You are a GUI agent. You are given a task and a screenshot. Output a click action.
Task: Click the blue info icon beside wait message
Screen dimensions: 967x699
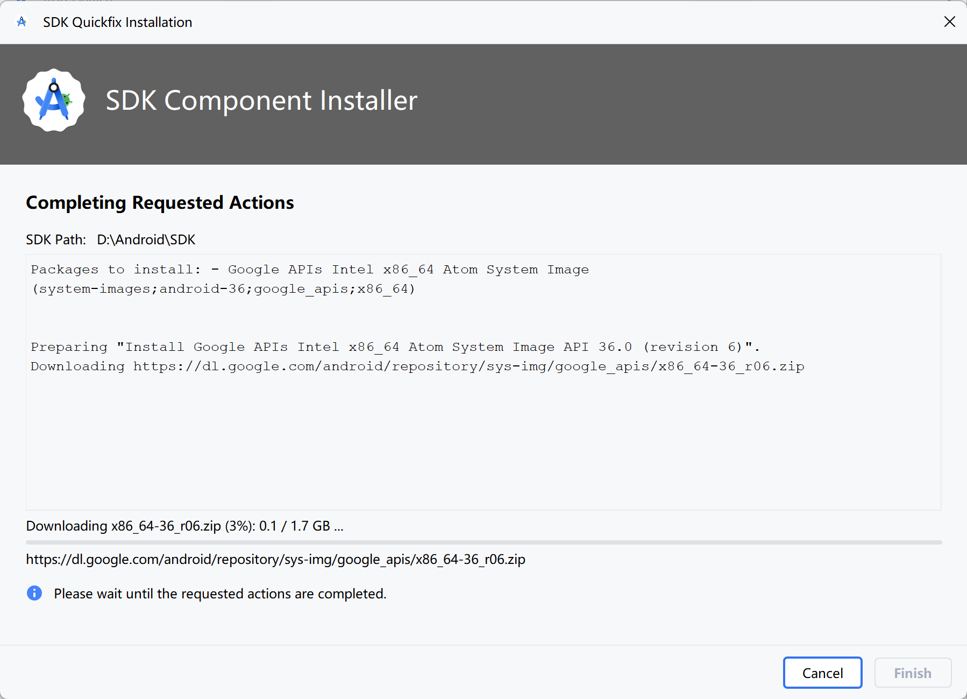point(34,593)
